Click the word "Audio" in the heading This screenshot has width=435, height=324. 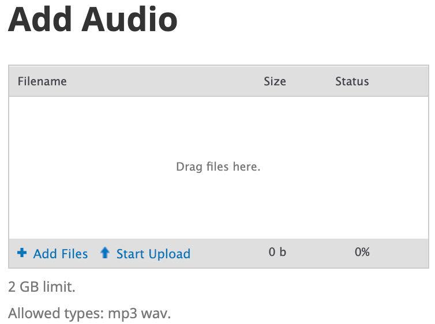(129, 18)
